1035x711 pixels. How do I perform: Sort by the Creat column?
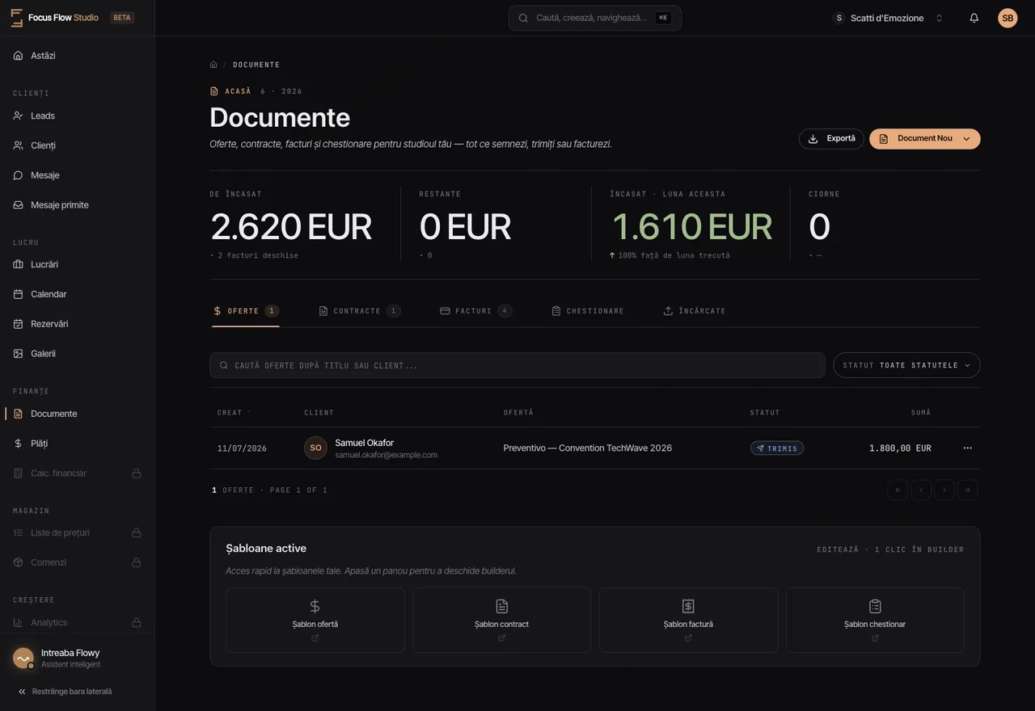tap(234, 412)
